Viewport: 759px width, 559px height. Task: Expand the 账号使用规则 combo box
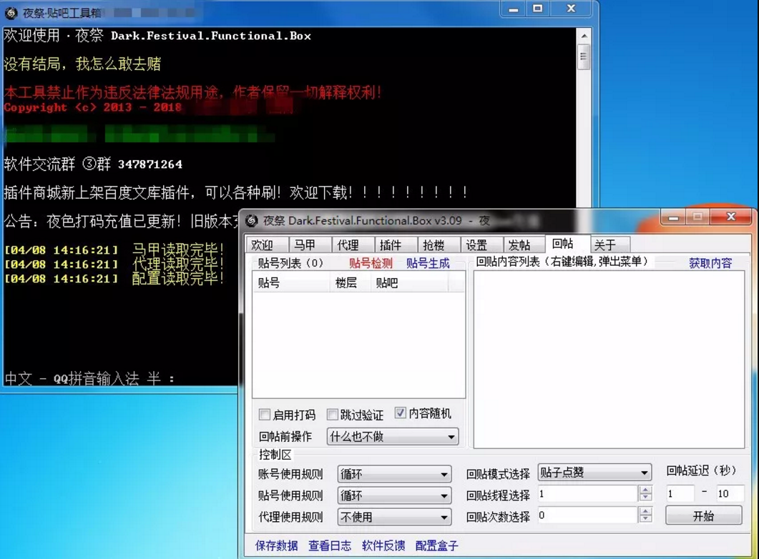pyautogui.click(x=394, y=475)
